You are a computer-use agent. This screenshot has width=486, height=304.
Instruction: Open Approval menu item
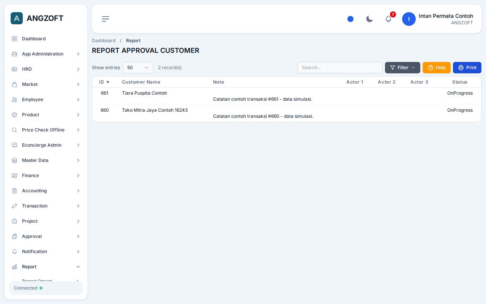tap(46, 236)
